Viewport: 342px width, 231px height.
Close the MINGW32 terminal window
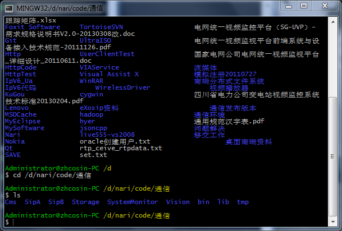(x=325, y=6)
